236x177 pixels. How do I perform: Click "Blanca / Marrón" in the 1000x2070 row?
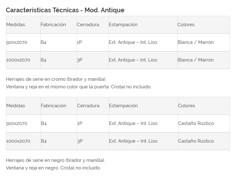coord(195,60)
